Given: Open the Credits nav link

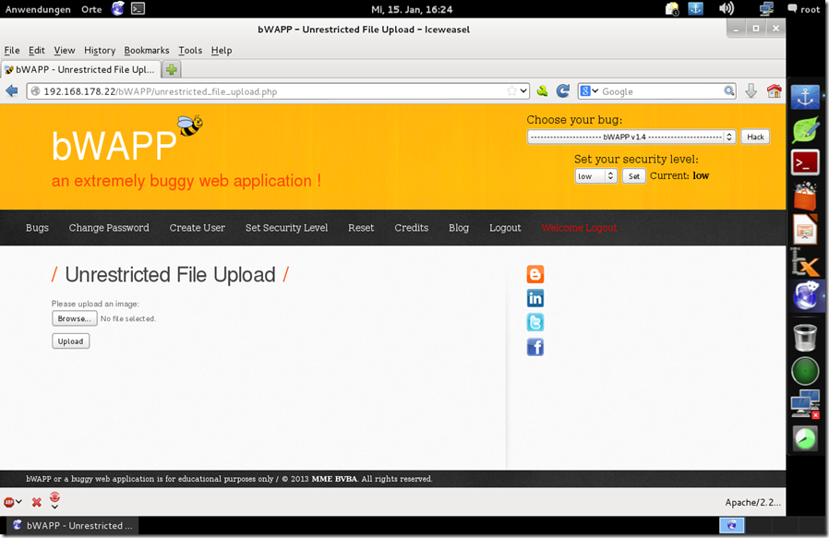Looking at the screenshot, I should click(412, 228).
